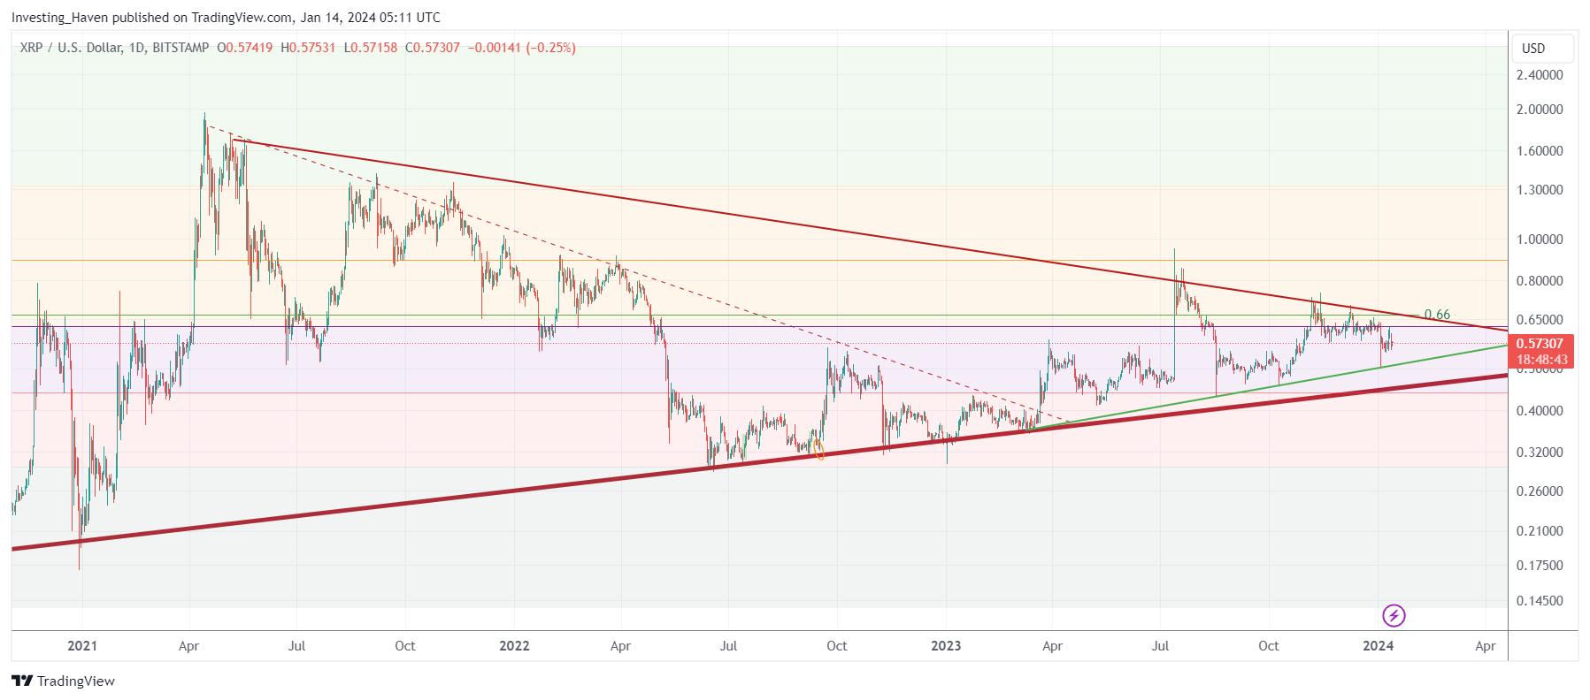Click the 0.66 resistance level label
This screenshot has height=700, width=1590.
(1437, 315)
